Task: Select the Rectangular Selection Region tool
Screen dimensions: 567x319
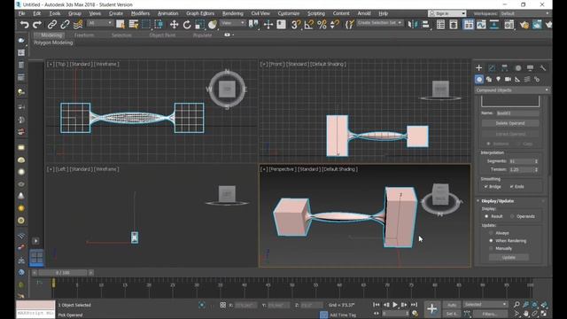Action: [146, 24]
